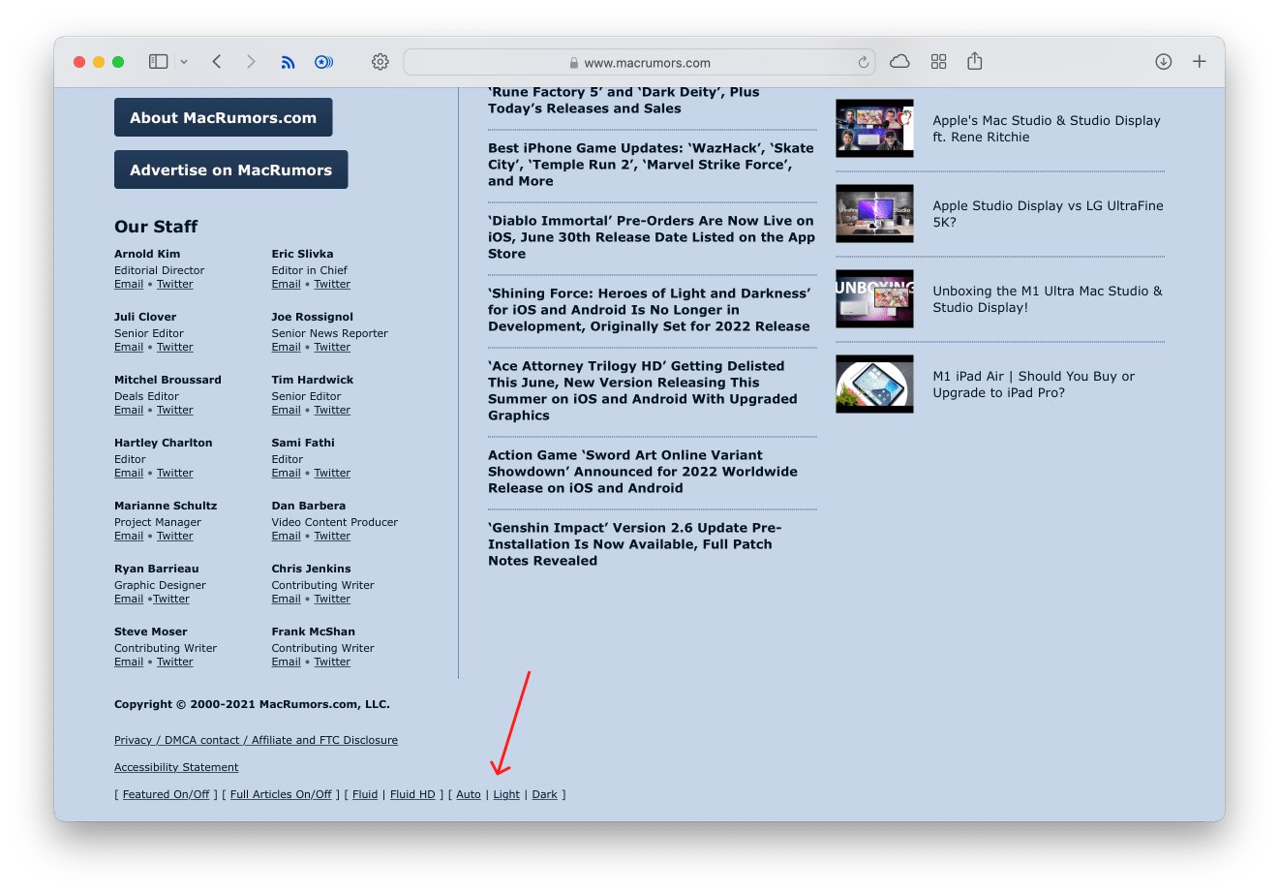1279x893 pixels.
Task: Open Frank McShan's Email link
Action: click(x=287, y=662)
